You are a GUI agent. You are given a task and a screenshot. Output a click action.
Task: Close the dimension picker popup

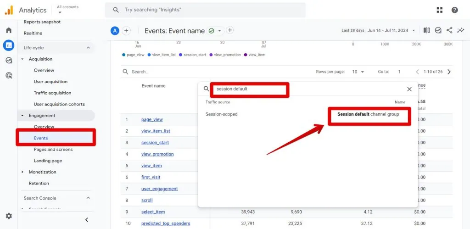[409, 89]
